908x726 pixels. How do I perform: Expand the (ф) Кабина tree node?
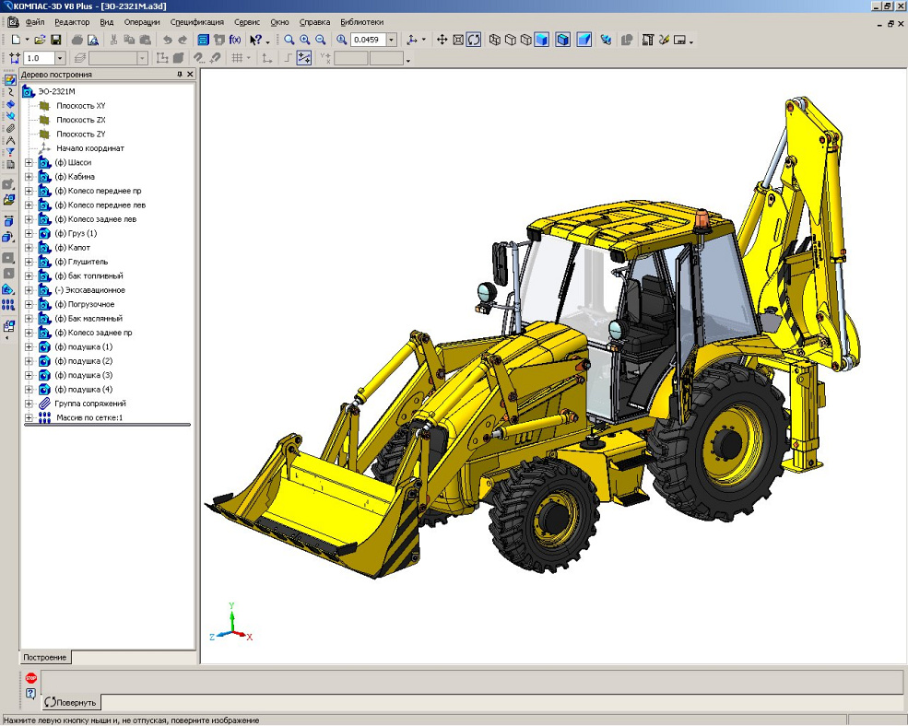pyautogui.click(x=29, y=177)
